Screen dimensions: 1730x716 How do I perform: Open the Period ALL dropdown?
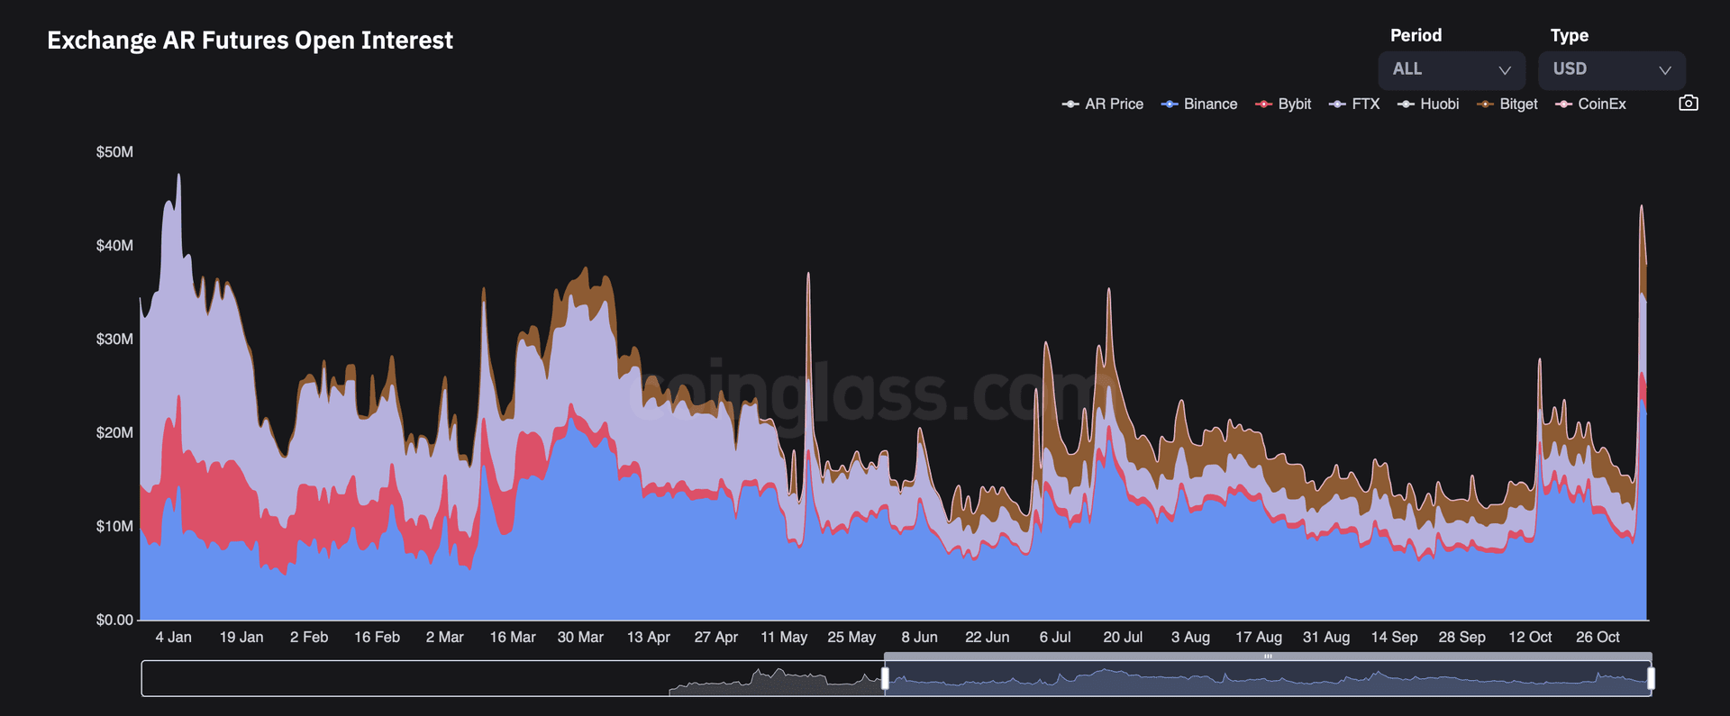(x=1452, y=70)
